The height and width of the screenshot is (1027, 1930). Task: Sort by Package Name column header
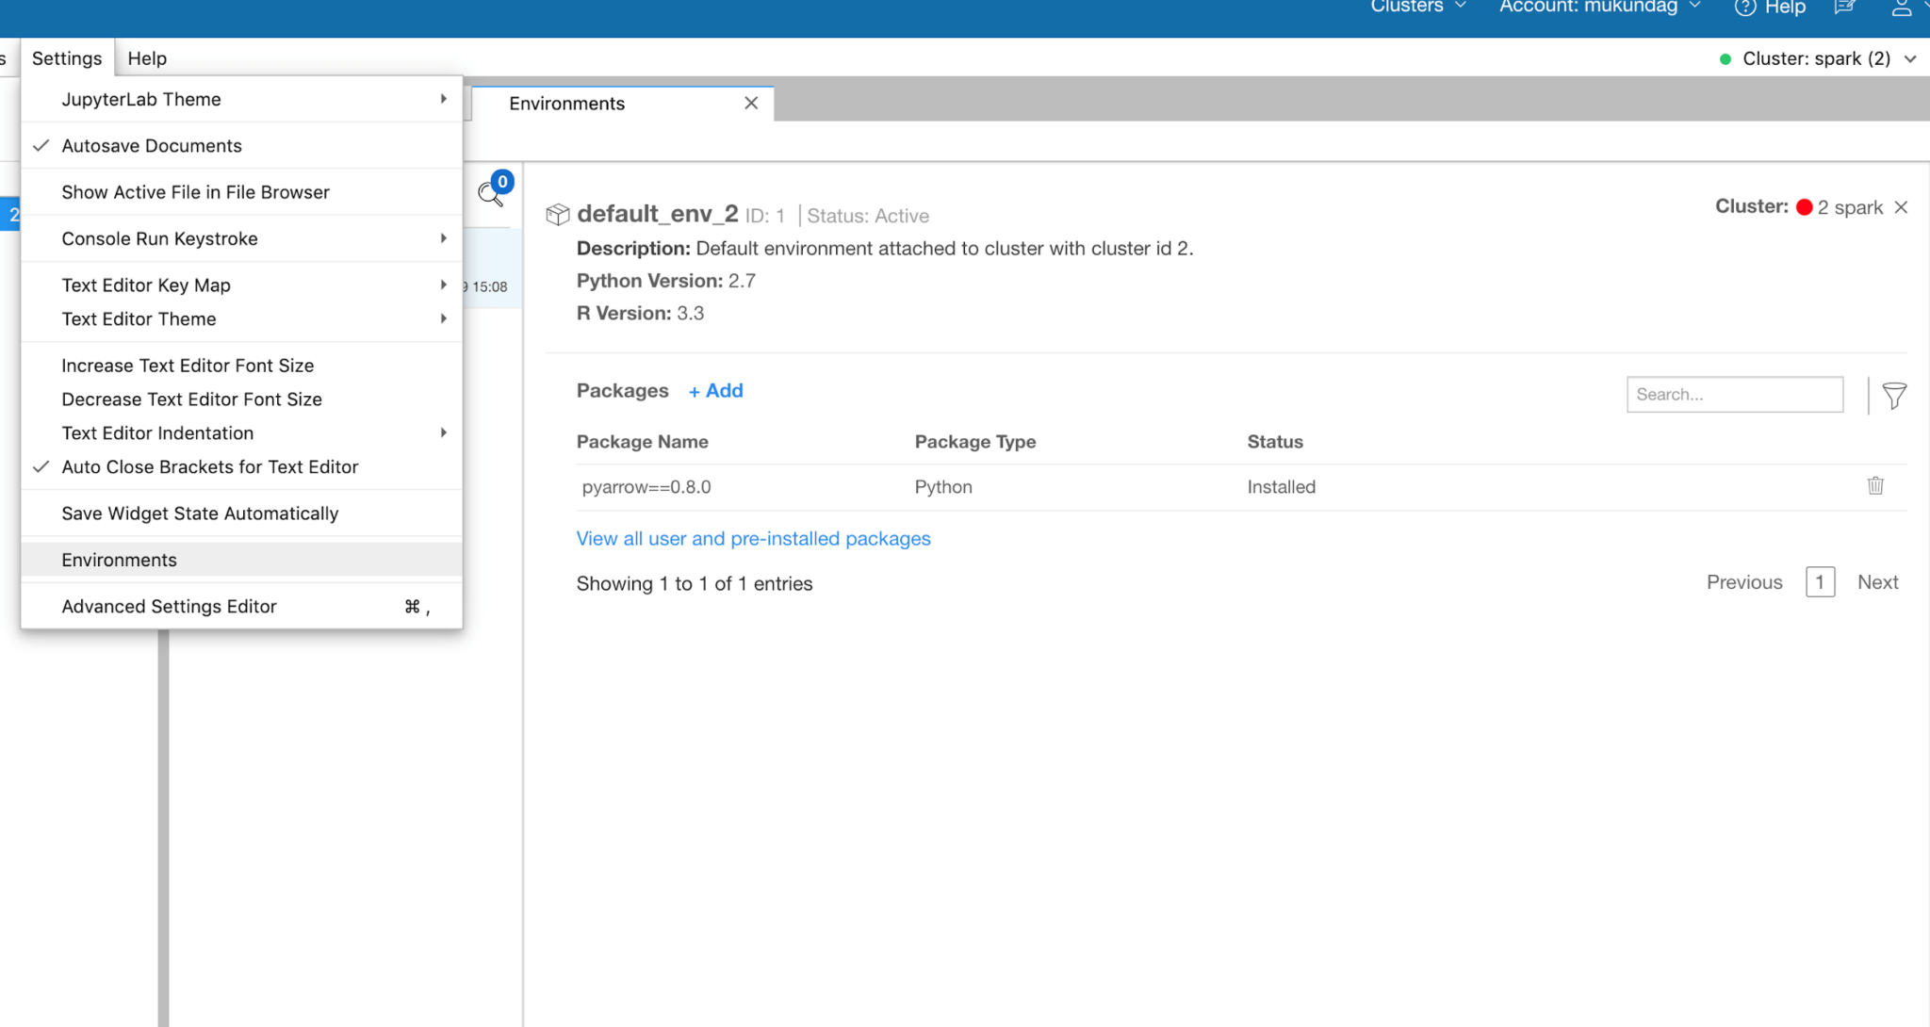(x=642, y=441)
